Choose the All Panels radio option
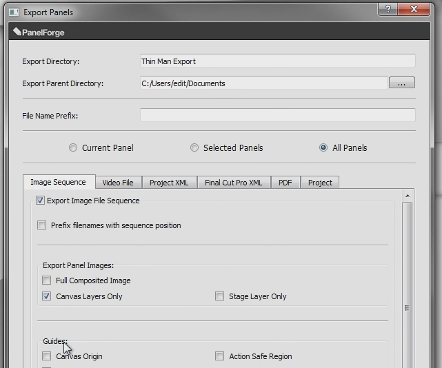442x368 pixels. tap(323, 147)
